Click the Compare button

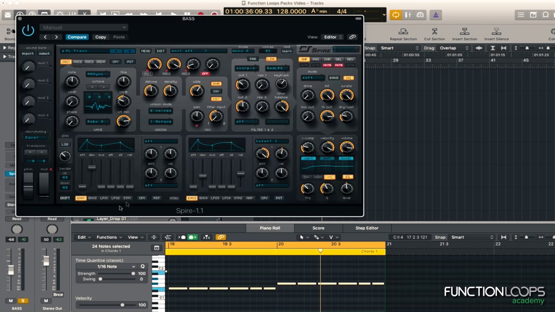click(x=77, y=37)
